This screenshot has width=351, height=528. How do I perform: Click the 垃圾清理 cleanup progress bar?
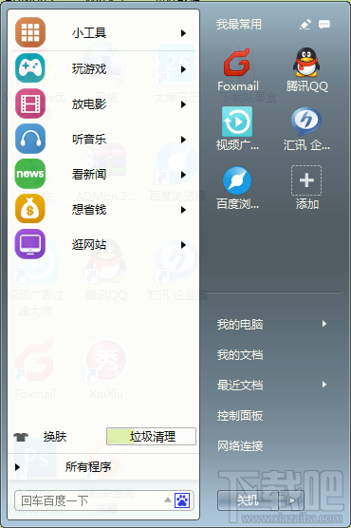pyautogui.click(x=151, y=437)
